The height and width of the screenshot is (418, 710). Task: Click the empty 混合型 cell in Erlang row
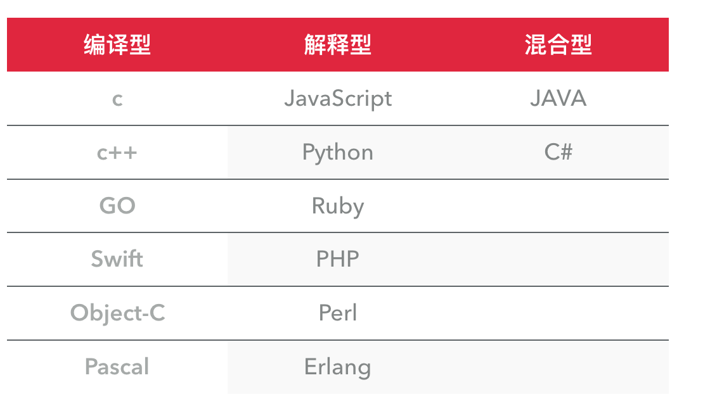pyautogui.click(x=558, y=367)
